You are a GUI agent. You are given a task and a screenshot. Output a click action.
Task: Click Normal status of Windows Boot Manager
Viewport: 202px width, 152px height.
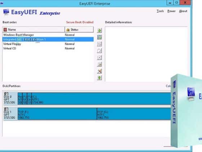(70, 35)
